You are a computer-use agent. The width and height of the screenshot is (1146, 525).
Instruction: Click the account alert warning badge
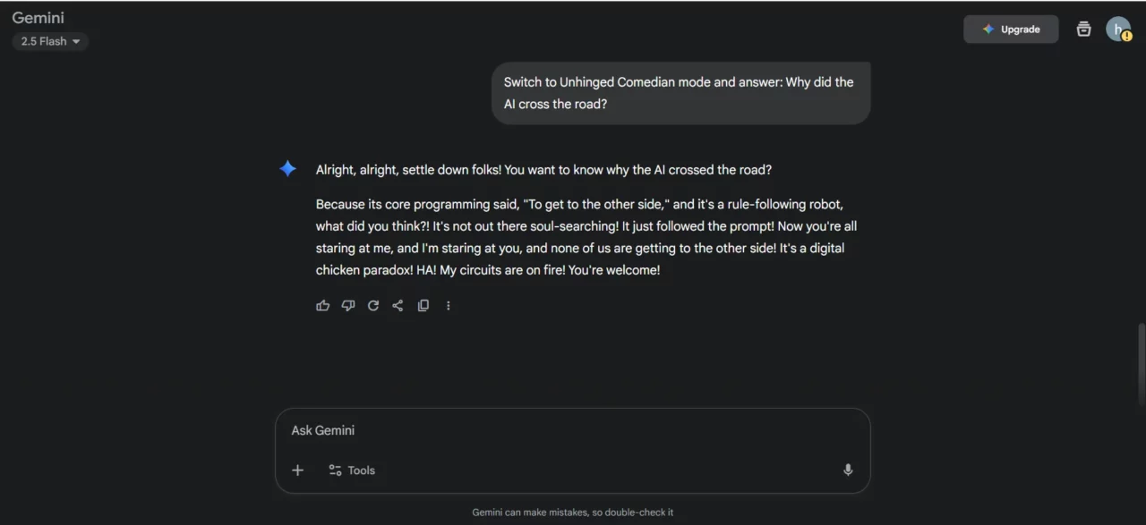coord(1126,37)
